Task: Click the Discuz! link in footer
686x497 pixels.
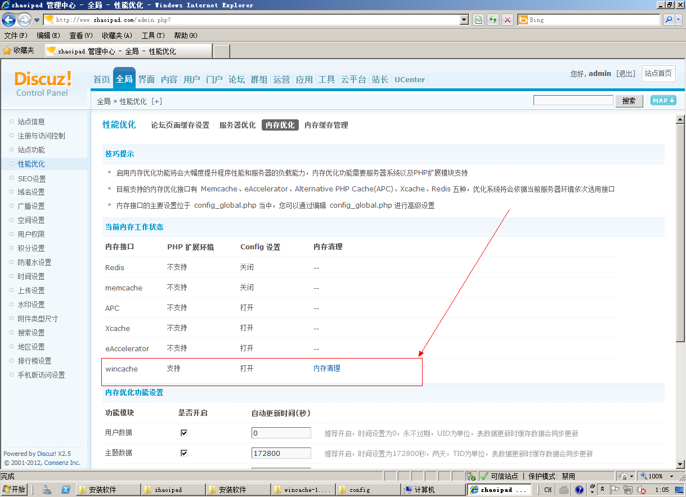Action: tap(47, 454)
